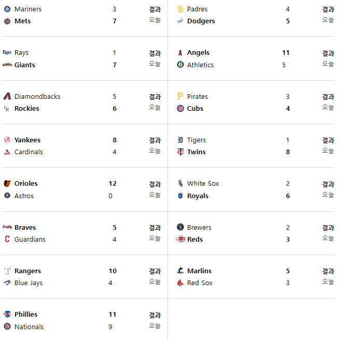
Task: Open the Yankees team link
Action: pyautogui.click(x=27, y=140)
